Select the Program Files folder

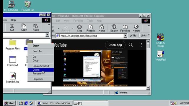[12, 44]
